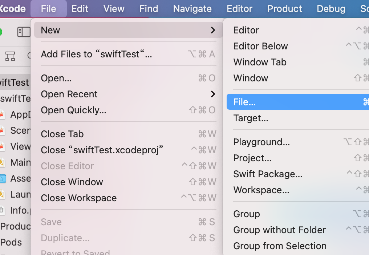Open the Editor menu in menu bar
369x255 pixels.
[239, 9]
